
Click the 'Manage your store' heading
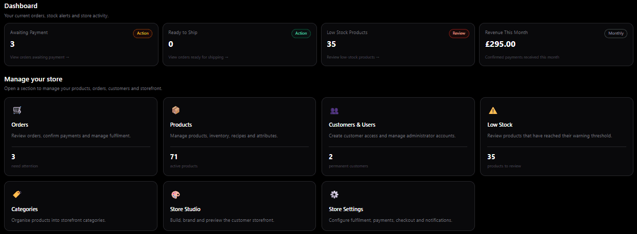point(33,79)
